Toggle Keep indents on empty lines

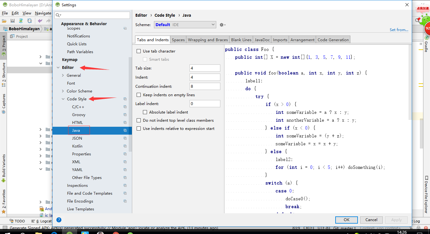[139, 95]
